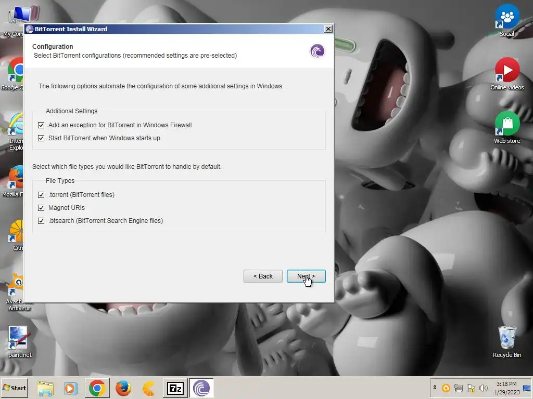Screen dimensions: 533x399
Task: Click the Next button in the wizard
Action: coord(306,276)
